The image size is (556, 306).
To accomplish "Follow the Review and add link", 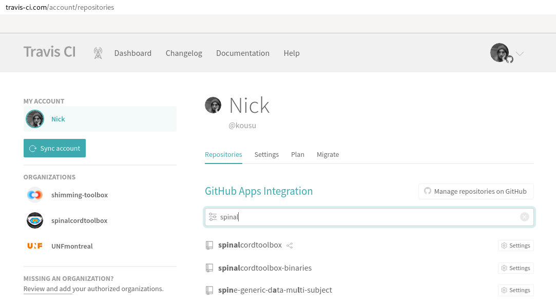I will 48,289.
